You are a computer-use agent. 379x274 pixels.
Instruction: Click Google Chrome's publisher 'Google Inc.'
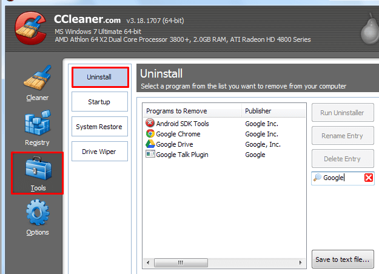point(261,134)
